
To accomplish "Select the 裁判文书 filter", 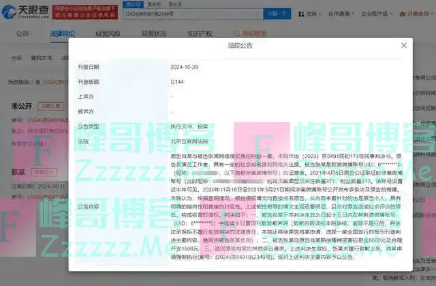I will pyautogui.click(x=41, y=58).
